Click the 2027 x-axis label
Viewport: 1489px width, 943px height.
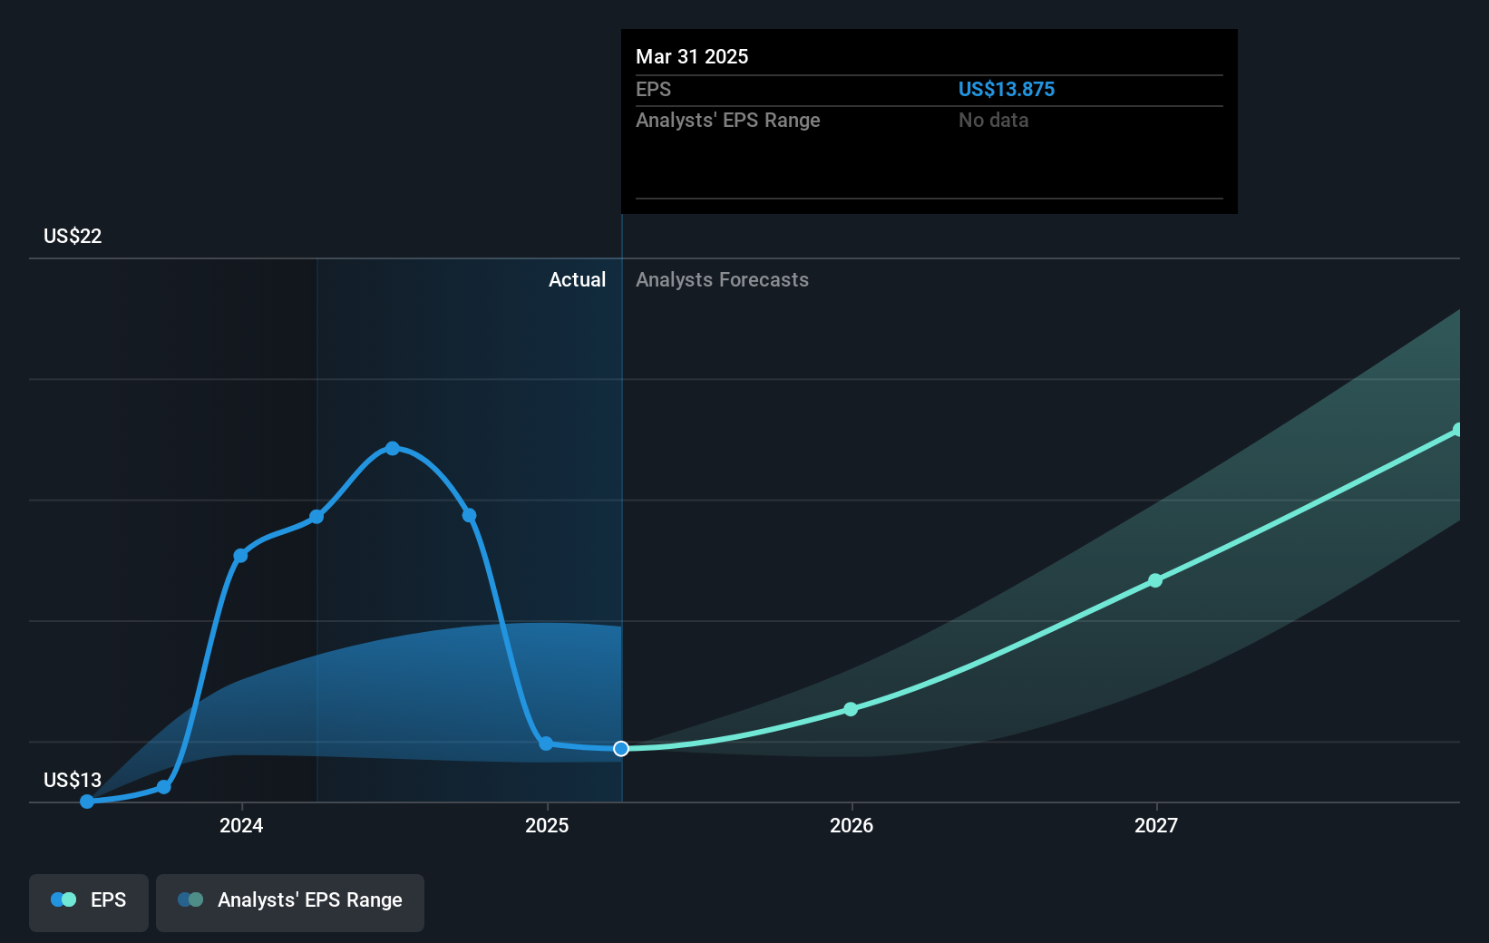tap(1156, 825)
